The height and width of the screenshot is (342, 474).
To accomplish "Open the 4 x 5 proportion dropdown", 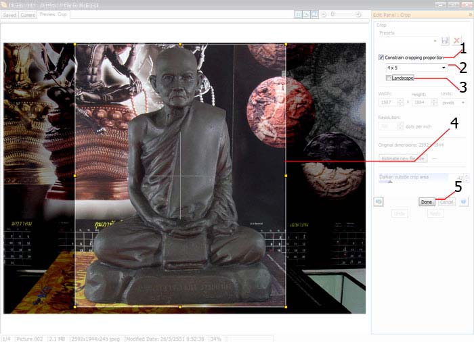I will click(416, 68).
